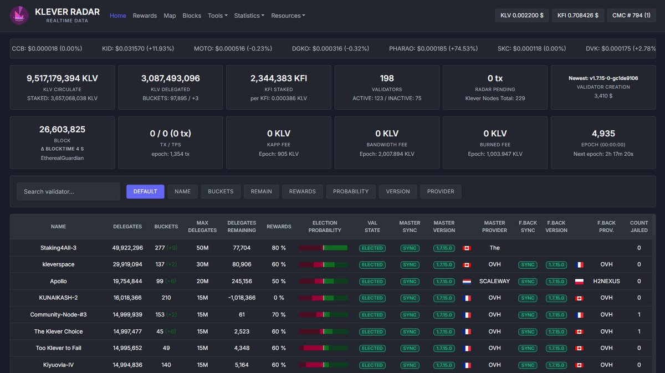Sort validators by PROVIDER

pos(441,191)
